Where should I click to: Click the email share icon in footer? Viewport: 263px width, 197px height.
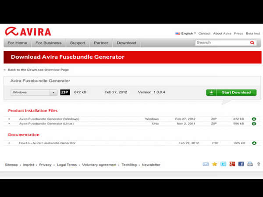click(206, 164)
